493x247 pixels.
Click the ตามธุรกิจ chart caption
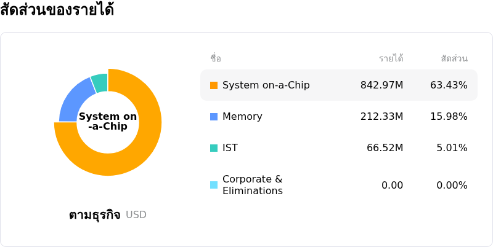click(95, 215)
